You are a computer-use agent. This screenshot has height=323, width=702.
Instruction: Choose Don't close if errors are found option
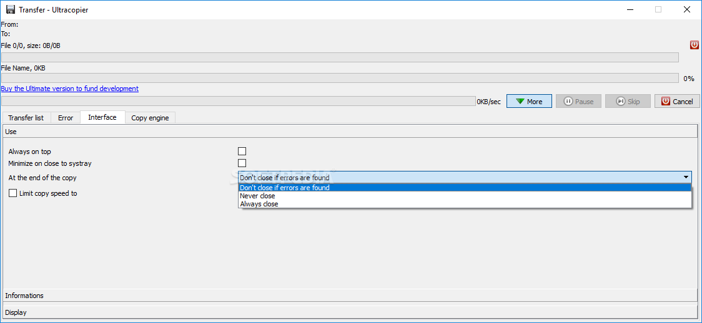[x=465, y=188]
